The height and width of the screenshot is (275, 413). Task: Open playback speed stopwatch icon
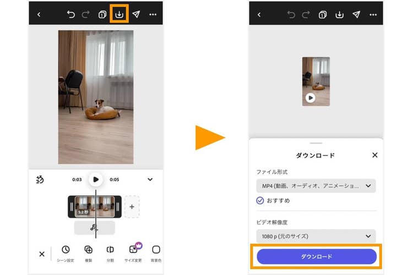coord(40,179)
